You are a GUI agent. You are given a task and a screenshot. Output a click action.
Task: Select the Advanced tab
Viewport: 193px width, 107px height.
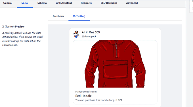coord(132,3)
